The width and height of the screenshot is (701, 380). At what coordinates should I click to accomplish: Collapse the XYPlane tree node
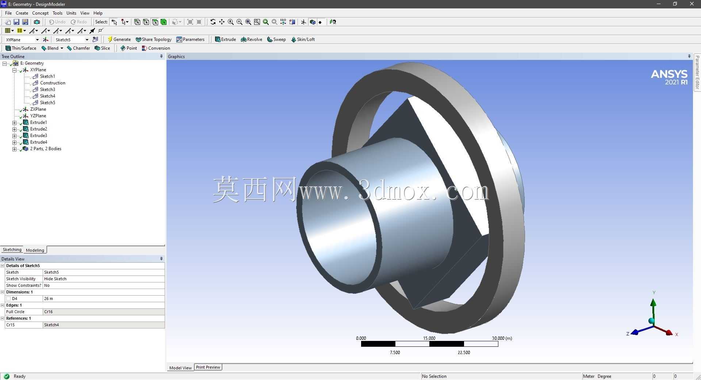point(14,70)
